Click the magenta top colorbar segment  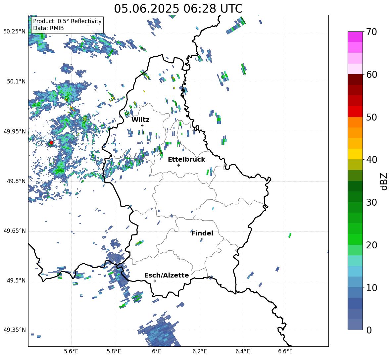pyautogui.click(x=355, y=37)
